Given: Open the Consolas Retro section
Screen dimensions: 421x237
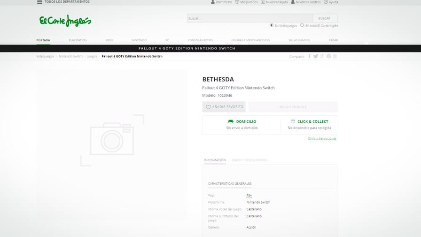Looking at the screenshot, I should tap(200, 40).
